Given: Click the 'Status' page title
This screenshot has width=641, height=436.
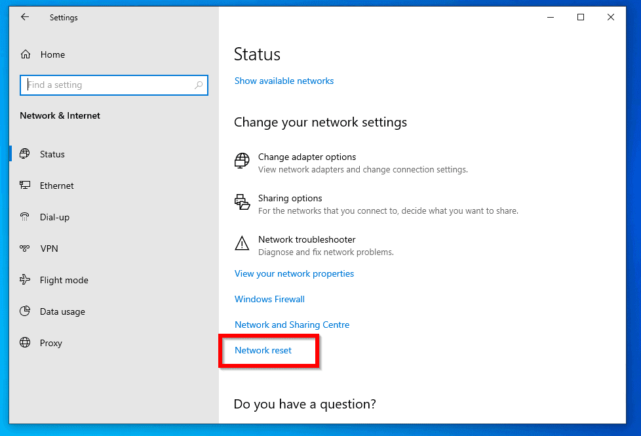Looking at the screenshot, I should (257, 54).
